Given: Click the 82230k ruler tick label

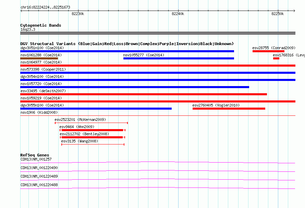Looking at the screenshot, I should click(x=78, y=14).
